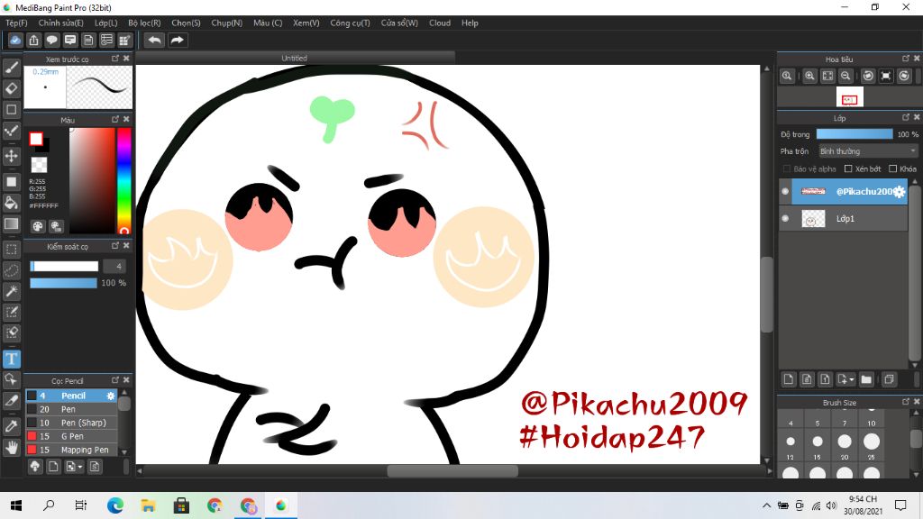The width and height of the screenshot is (923, 519).
Task: Select the Lớp1 layer
Action: [843, 218]
